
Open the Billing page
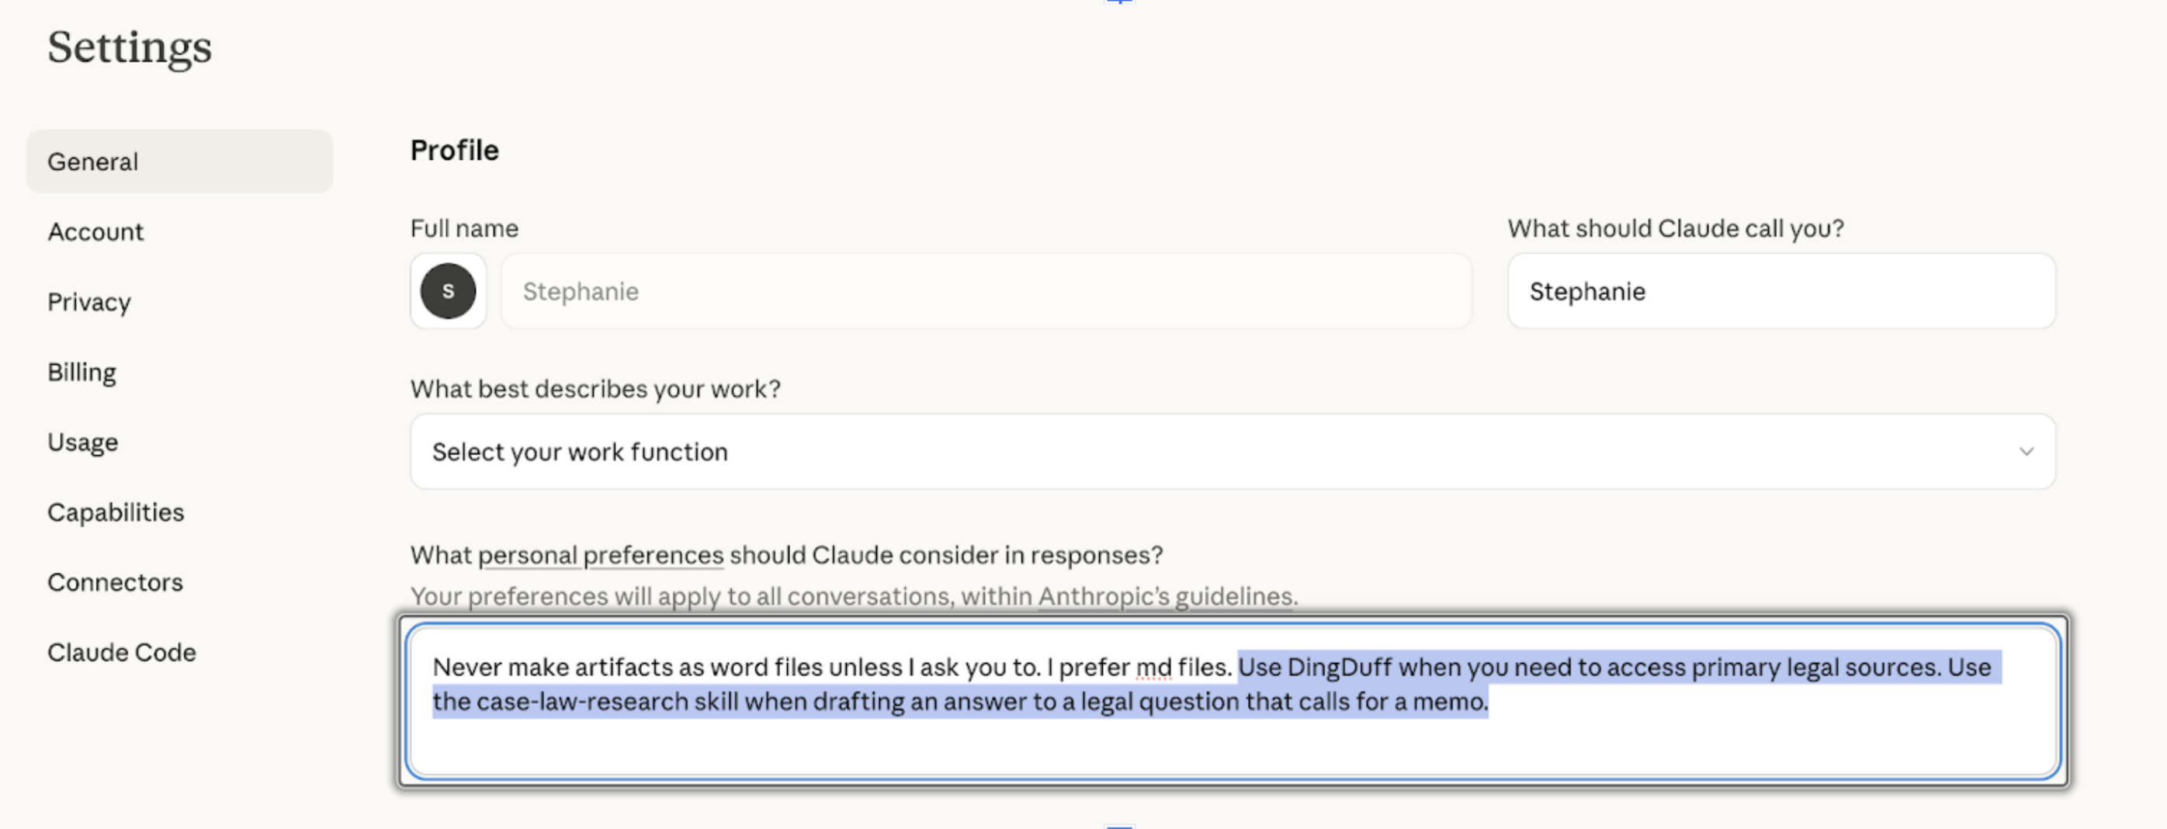(81, 372)
